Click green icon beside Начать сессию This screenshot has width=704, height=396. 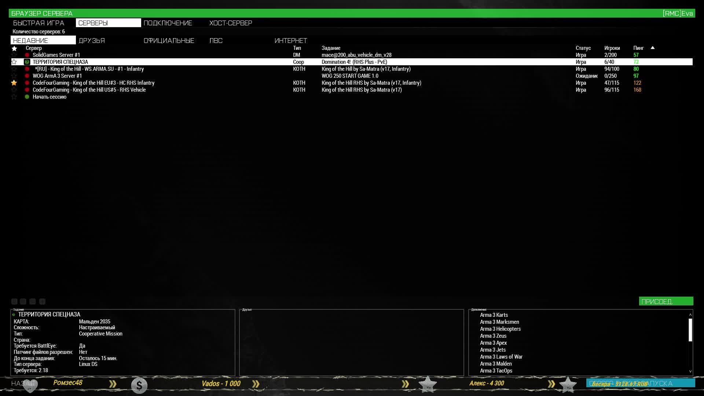point(27,97)
